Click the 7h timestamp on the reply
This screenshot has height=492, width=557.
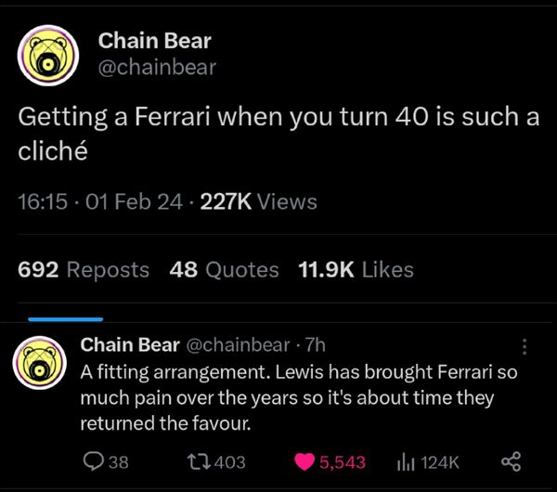click(x=315, y=345)
